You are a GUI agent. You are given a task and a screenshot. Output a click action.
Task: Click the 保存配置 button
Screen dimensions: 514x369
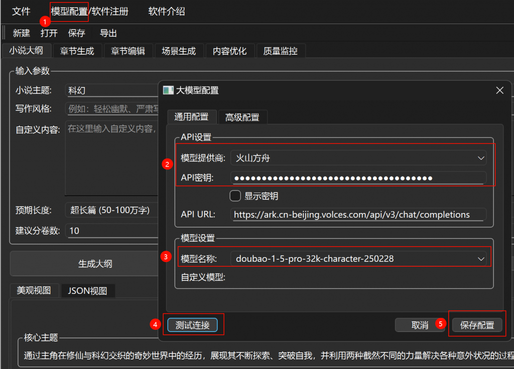[x=478, y=325]
